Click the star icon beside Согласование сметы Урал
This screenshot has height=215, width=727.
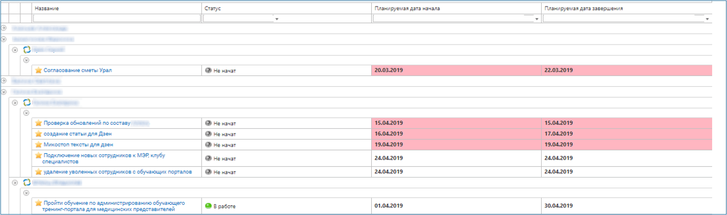(x=39, y=70)
